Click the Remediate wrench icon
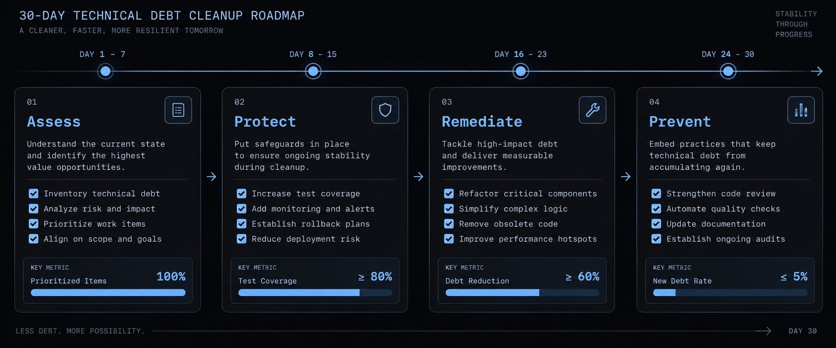836x348 pixels. pos(593,110)
